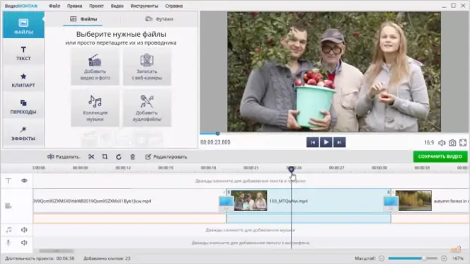Select the 103_MTQwNw.mp4 clip thumbnail

251,201
